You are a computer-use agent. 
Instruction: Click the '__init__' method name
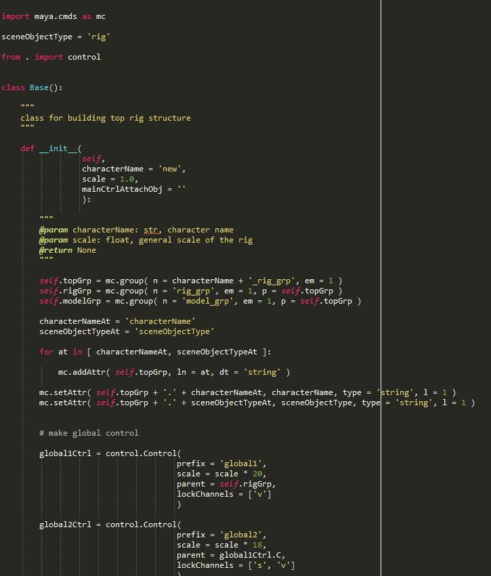click(58, 148)
